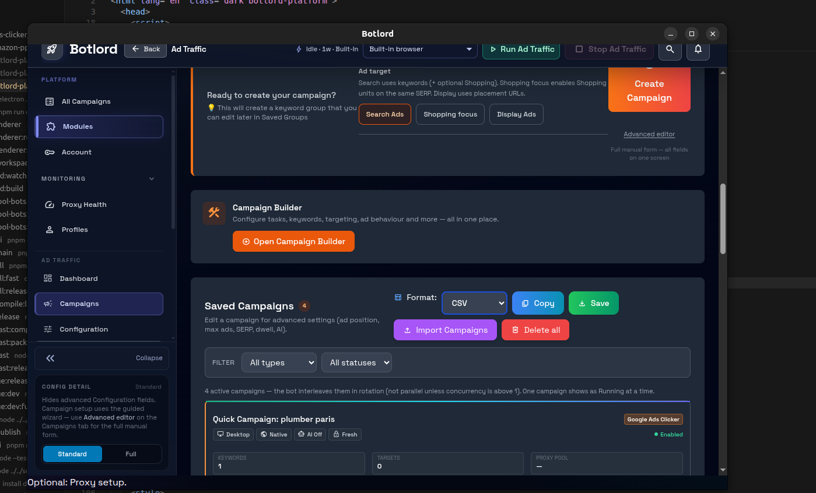The image size is (816, 493).
Task: Click Open Campaign Builder
Action: (293, 241)
